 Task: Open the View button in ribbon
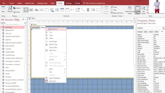(3, 10)
